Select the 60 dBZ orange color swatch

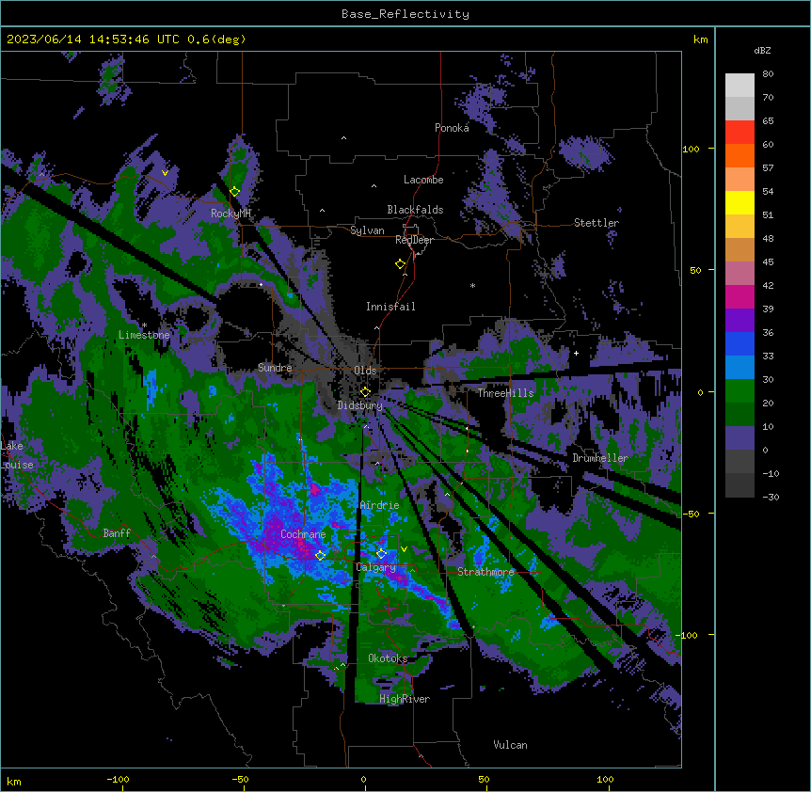click(x=739, y=155)
